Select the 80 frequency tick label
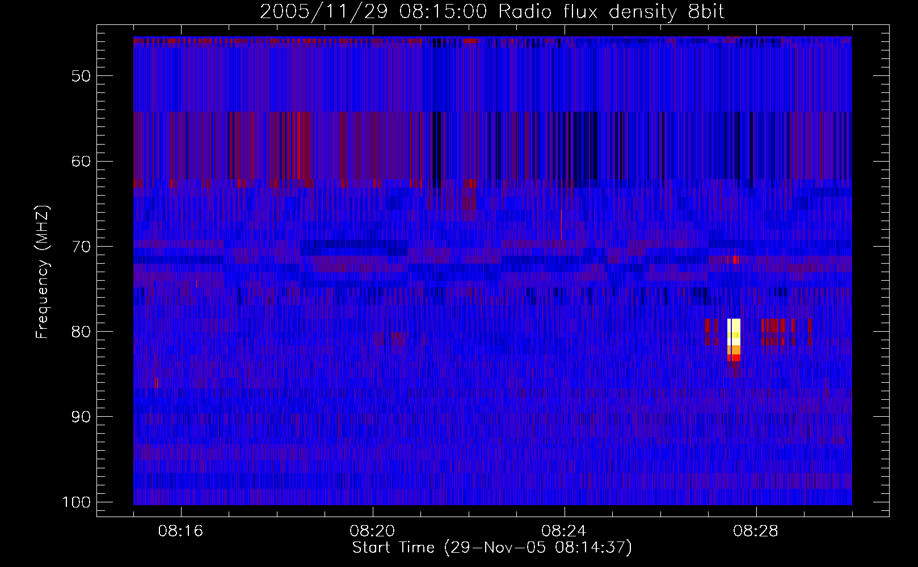918x567 pixels. (x=81, y=332)
